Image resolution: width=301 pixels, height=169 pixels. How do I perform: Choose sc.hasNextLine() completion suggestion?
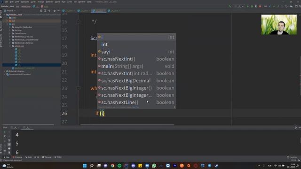(x=136, y=102)
